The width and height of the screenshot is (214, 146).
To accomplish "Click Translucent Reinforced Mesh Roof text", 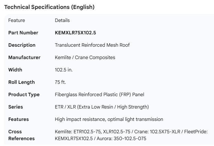I will click(x=92, y=45).
